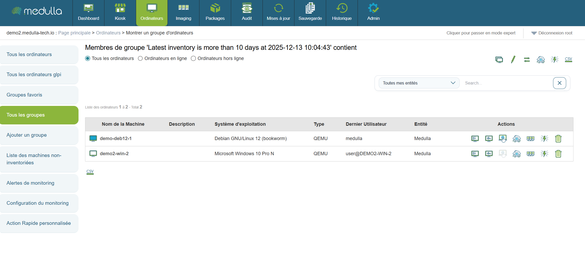Open the Packages tab in the top navigation
This screenshot has width=585, height=253.
point(215,13)
